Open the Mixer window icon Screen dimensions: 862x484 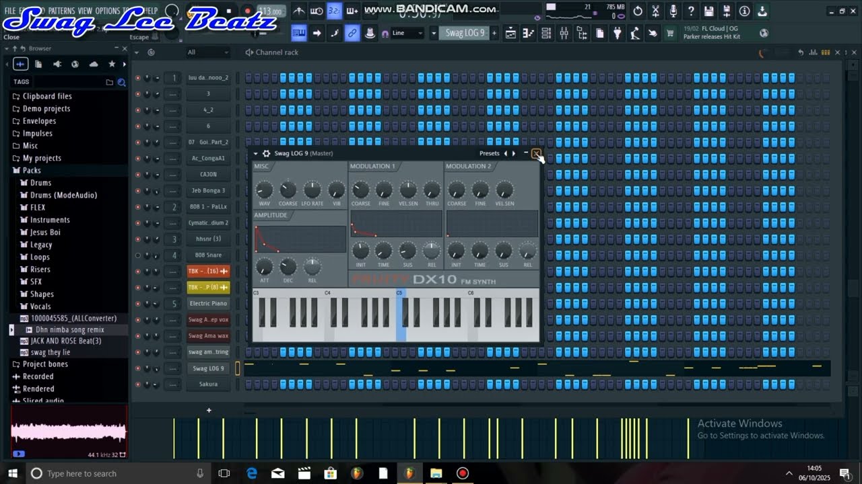(564, 33)
